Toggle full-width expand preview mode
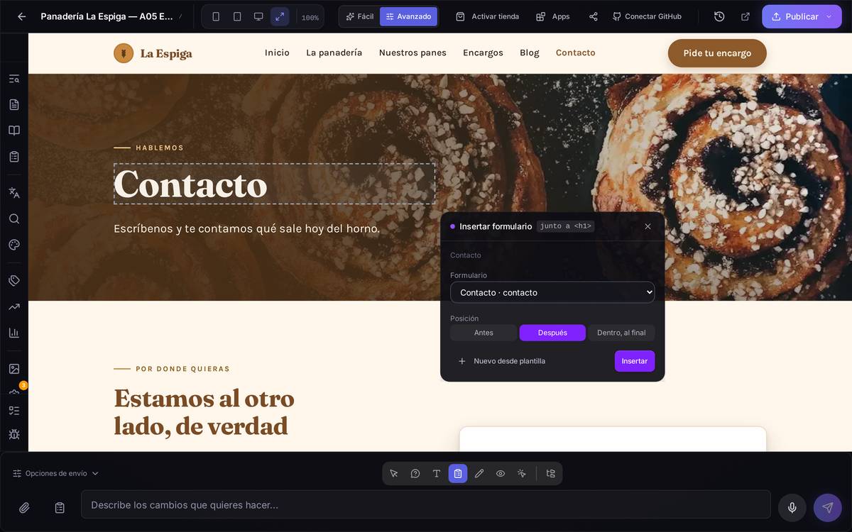 [x=280, y=16]
